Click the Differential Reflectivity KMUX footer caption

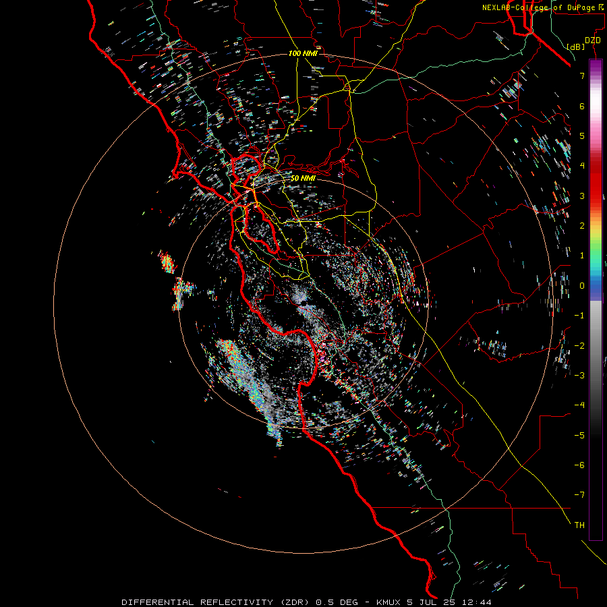pyautogui.click(x=307, y=602)
